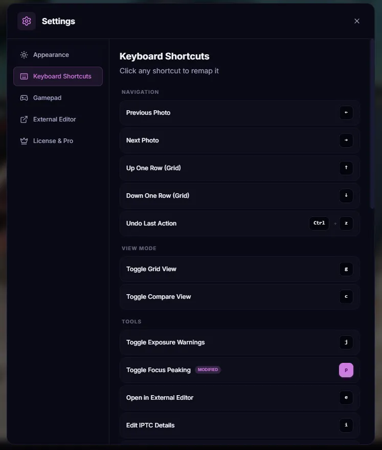Click the NAVIGATION section header
Viewport: 382px width, 450px height.
point(140,92)
